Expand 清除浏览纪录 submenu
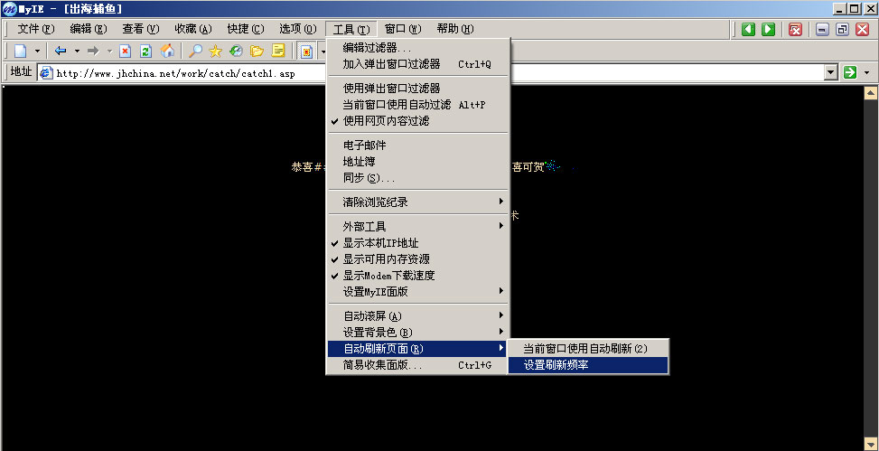 pyautogui.click(x=417, y=202)
